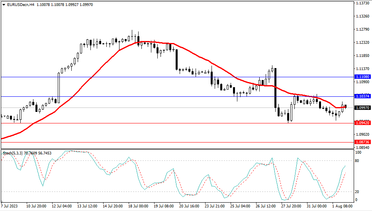Click the 7 Jul 2023 date label
Viewport: 372px width, 211px height.
[x=9, y=207]
